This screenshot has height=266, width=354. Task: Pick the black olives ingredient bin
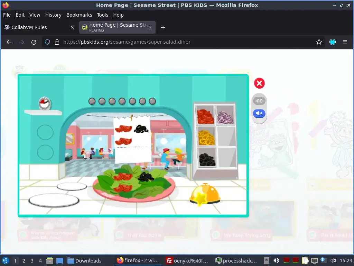pos(207,158)
